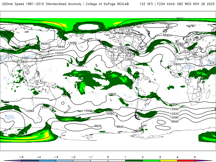Click the positive "1" colorbar tick label
The image size is (216, 162).
(125, 157)
